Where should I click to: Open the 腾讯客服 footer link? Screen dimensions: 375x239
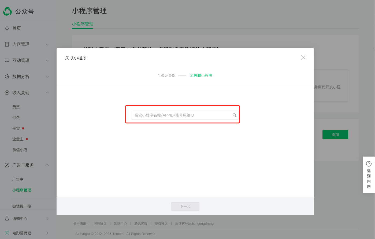[x=141, y=224]
